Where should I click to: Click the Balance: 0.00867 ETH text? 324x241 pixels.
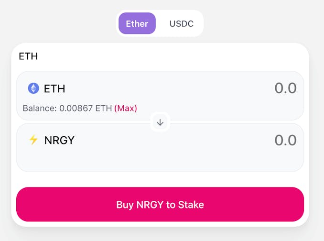tap(67, 108)
